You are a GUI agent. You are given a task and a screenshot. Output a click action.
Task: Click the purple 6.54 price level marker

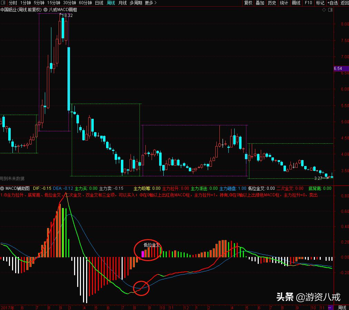pos(338,69)
